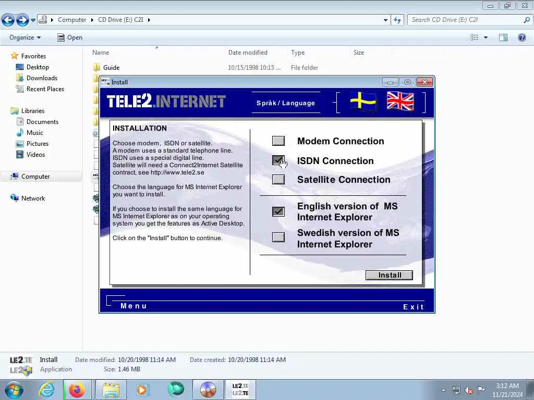Open recent pages dropdown arrow
The width and height of the screenshot is (534, 400).
33,20
